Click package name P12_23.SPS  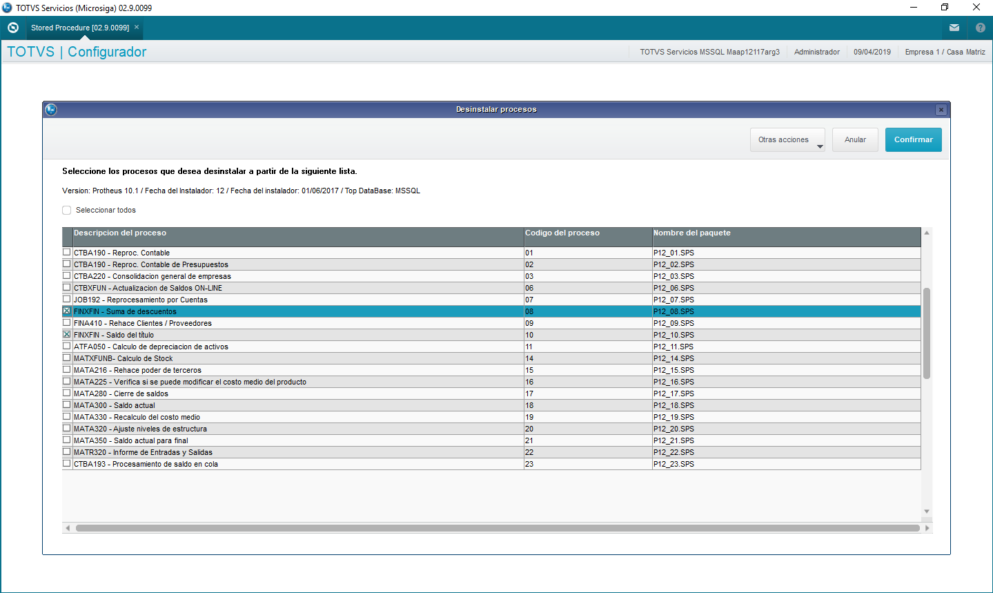click(x=674, y=464)
